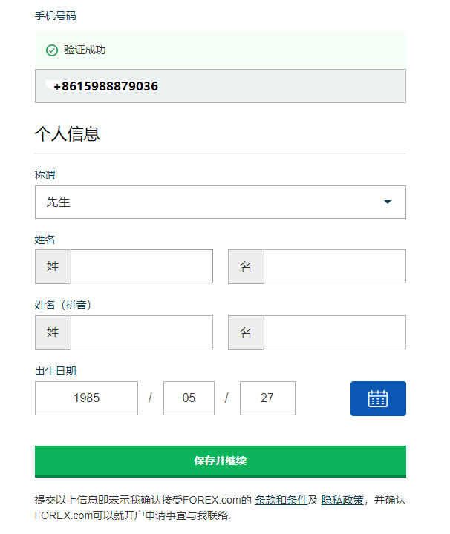Click the green verification success checkmark
Screen dimensions: 450x534
(52, 50)
